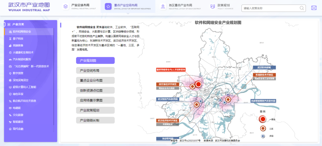This screenshot has width=322, height=146.
Task: Open the 重点产业空间布局 tab
Action: [x=128, y=7]
